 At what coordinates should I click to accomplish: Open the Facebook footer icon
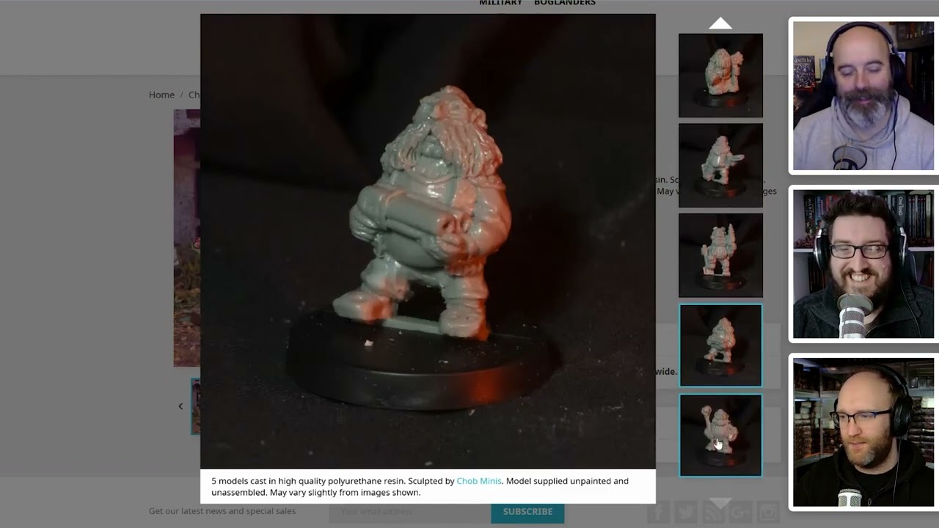[658, 513]
